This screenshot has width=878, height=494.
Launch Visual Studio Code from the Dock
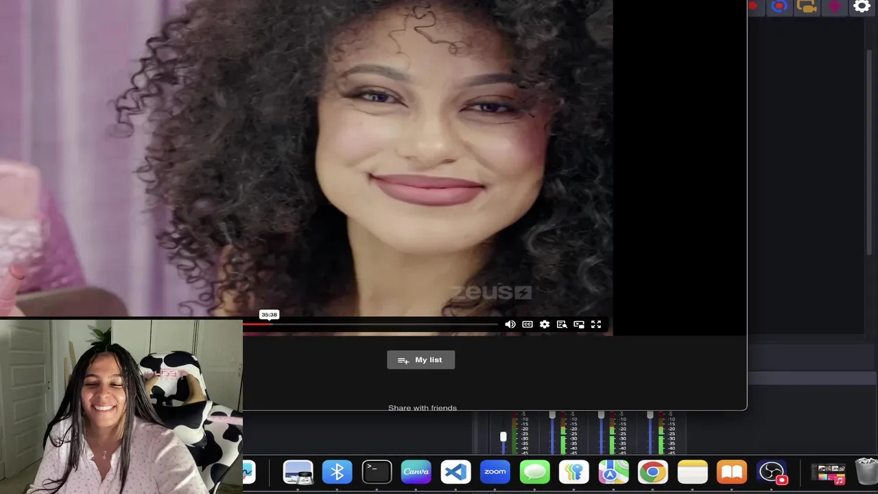pos(455,472)
